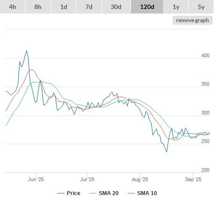This screenshot has width=214, height=205.
Task: Click the red SMA 10 legend line marker
Action: click(131, 193)
